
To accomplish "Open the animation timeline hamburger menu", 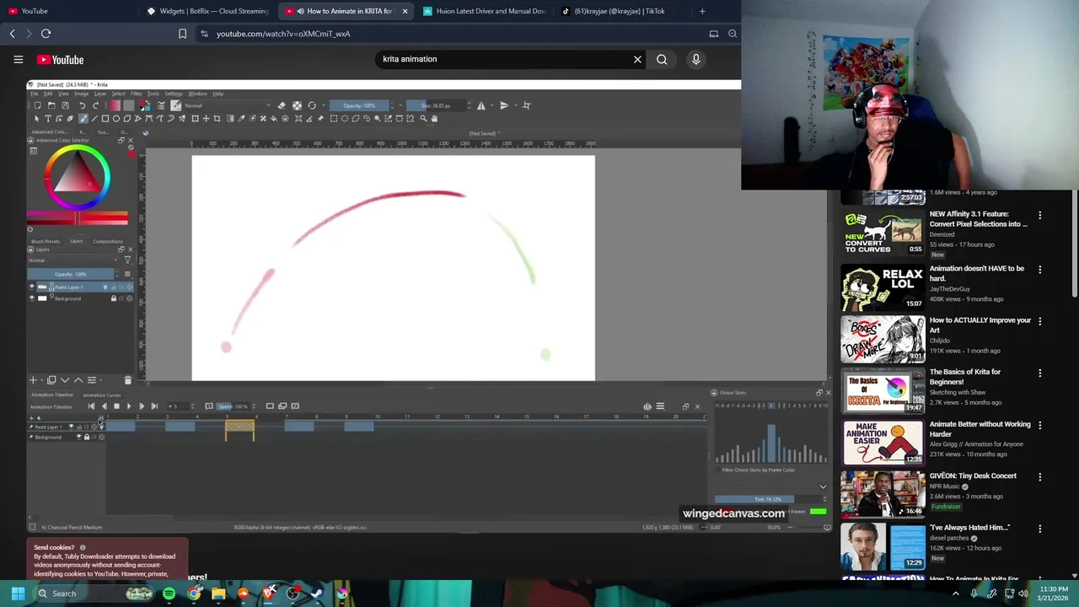I will click(660, 406).
